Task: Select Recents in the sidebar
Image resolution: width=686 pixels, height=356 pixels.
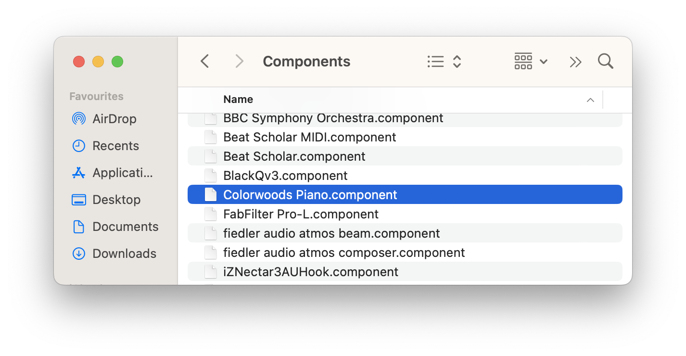Action: [x=115, y=146]
